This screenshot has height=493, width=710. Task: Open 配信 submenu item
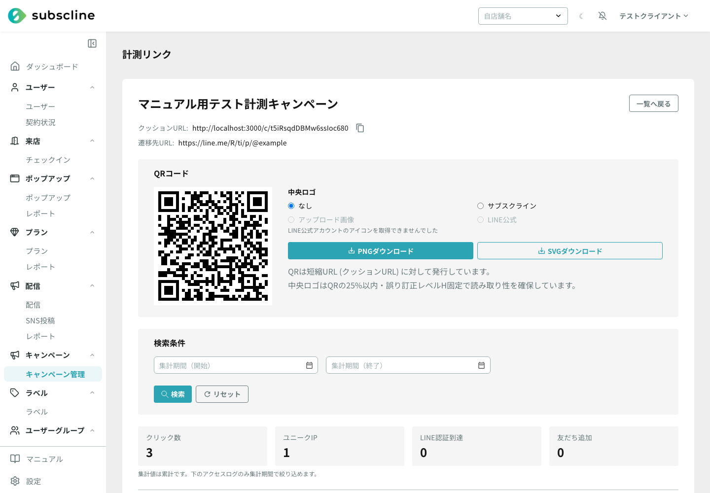pyautogui.click(x=33, y=305)
